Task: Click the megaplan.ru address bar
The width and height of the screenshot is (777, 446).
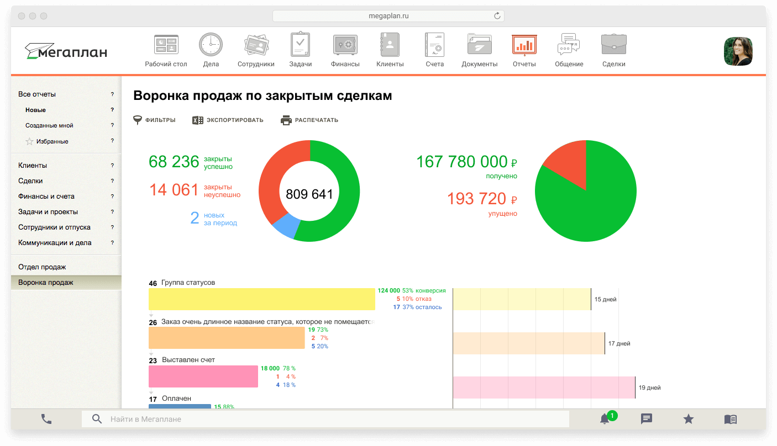Action: [389, 16]
